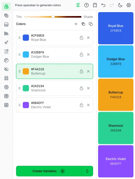Toggle the lock on Dodger Blue
The height and width of the screenshot is (179, 135).
81,54
